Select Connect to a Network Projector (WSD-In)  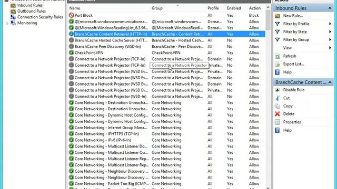[x=111, y=97]
